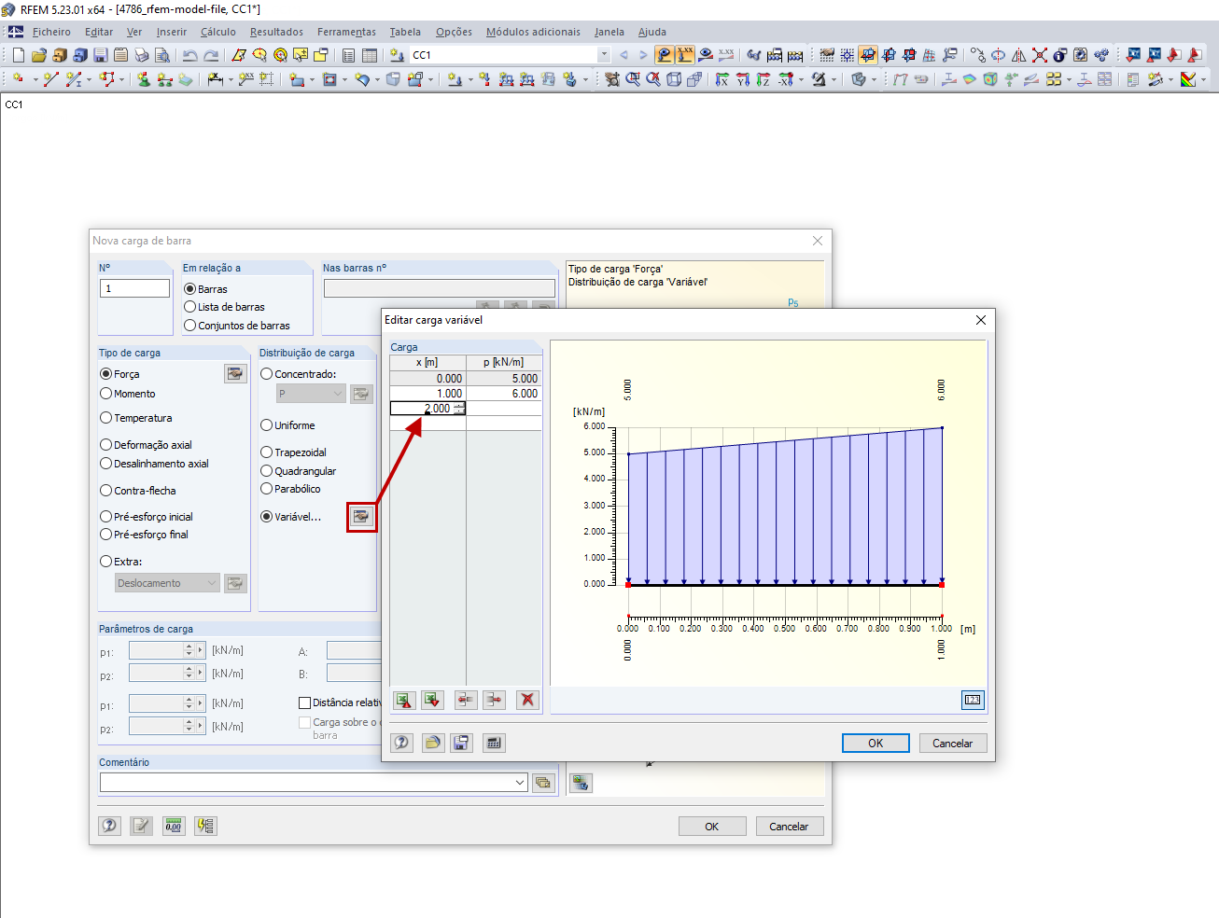Click the mirror tool icon in the toolbar
Viewport: 1219px width, 918px height.
(x=1018, y=55)
